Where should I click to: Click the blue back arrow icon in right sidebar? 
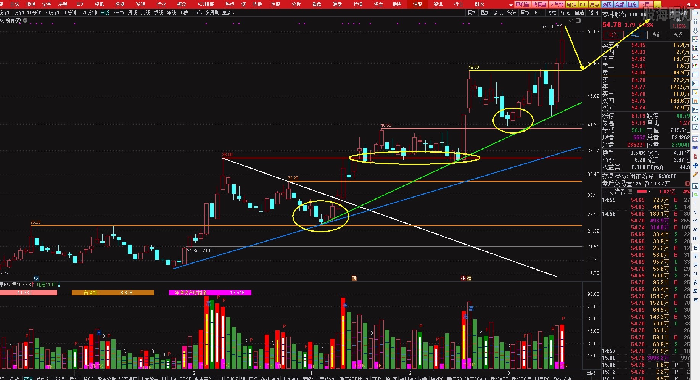pyautogui.click(x=695, y=13)
